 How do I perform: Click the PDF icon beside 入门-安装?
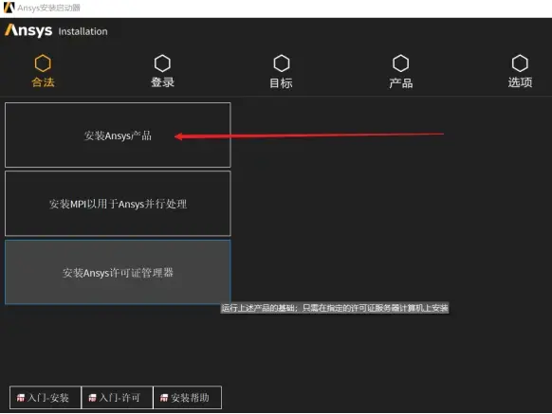click(x=21, y=398)
